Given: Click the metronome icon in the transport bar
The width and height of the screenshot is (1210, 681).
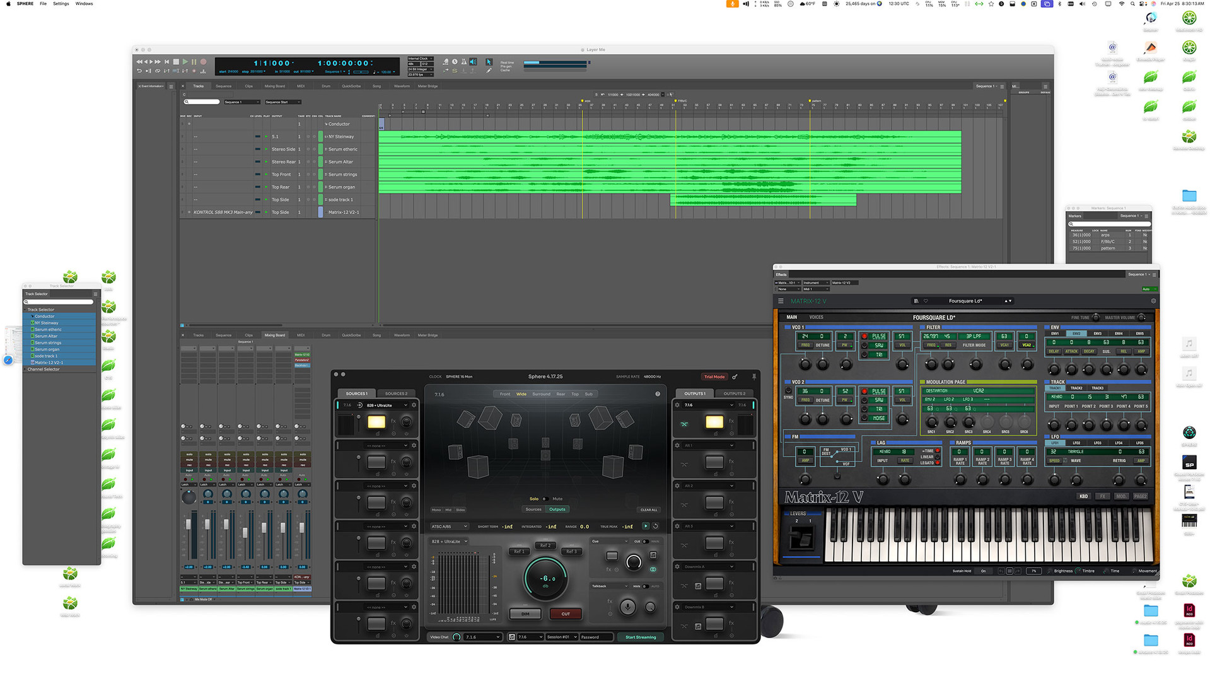Looking at the screenshot, I should pyautogui.click(x=465, y=62).
